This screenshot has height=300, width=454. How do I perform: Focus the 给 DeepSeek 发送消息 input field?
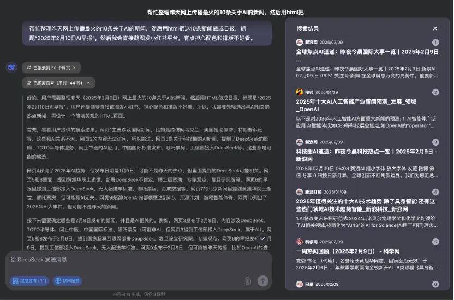click(139, 260)
